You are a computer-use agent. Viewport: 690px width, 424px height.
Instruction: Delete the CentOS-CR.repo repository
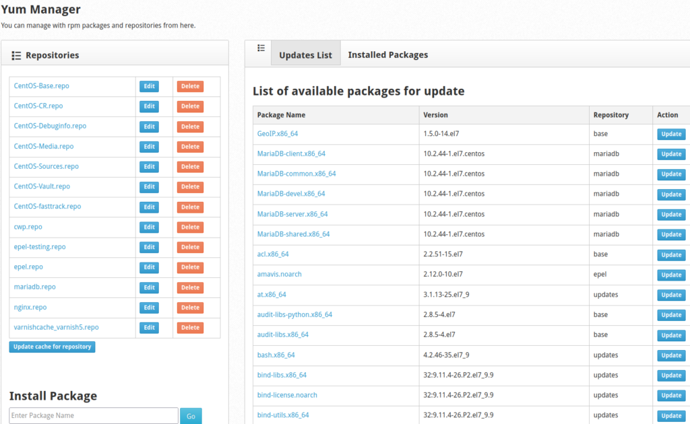pyautogui.click(x=190, y=106)
